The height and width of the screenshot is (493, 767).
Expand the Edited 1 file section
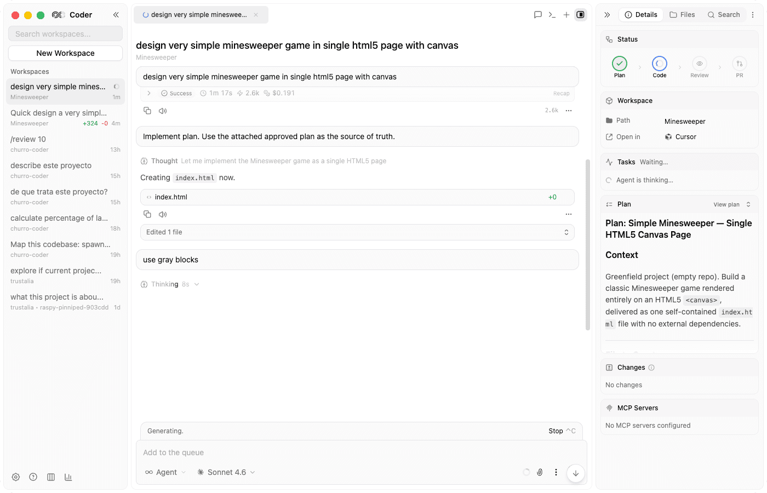coord(357,232)
